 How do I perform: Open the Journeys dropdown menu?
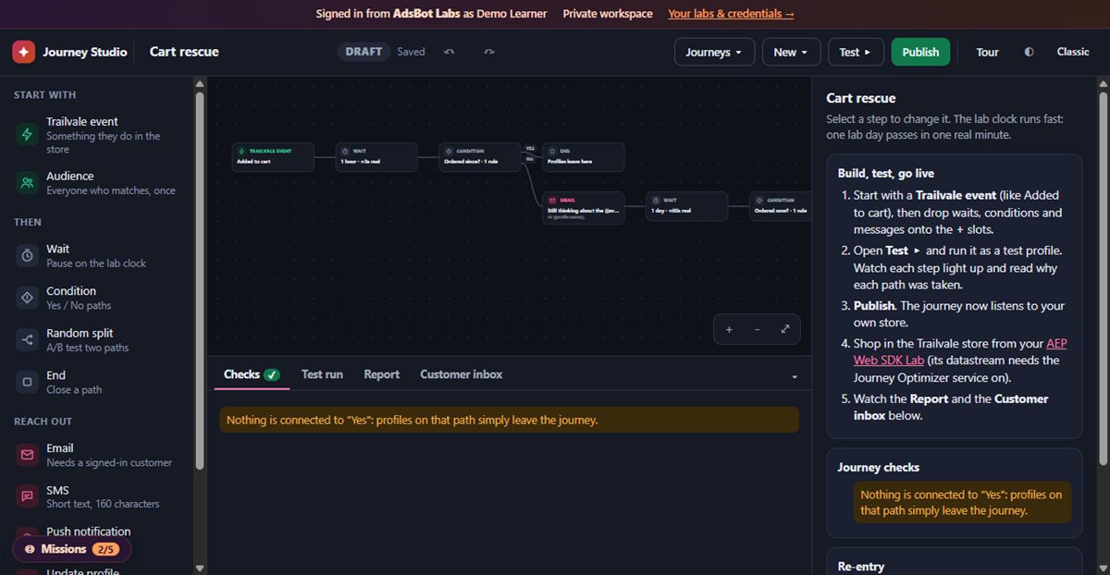point(714,52)
